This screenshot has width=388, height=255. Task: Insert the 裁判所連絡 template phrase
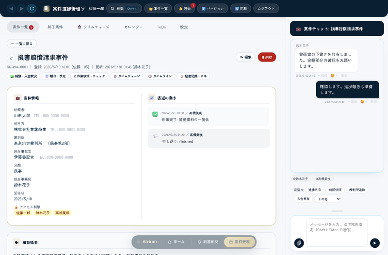(x=357, y=190)
